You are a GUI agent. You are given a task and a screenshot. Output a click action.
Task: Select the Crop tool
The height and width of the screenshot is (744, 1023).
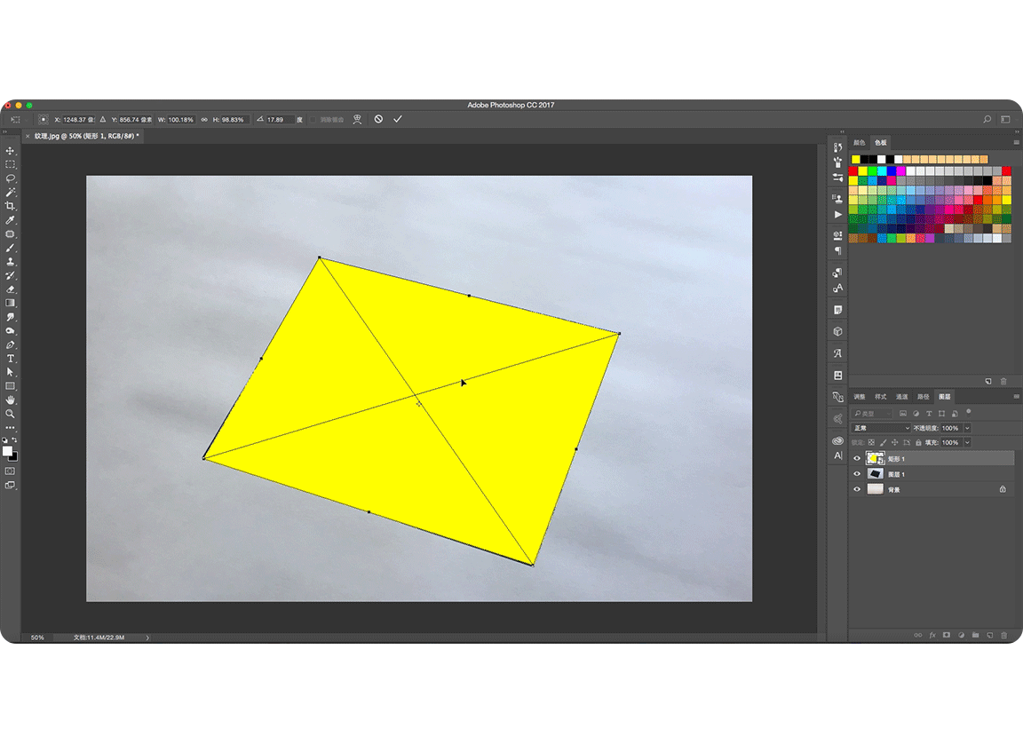11,206
